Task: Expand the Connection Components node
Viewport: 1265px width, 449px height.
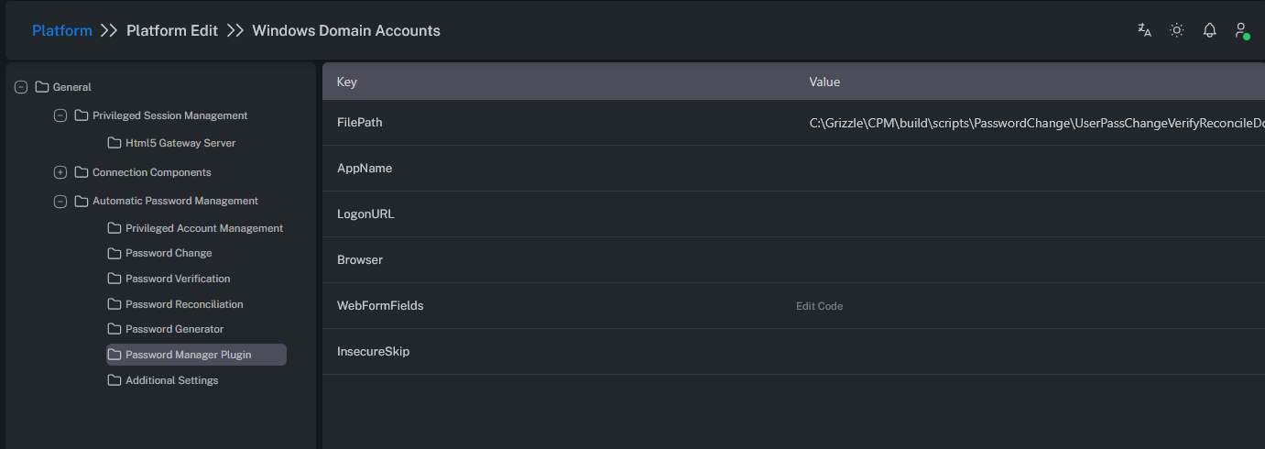Action: point(60,172)
